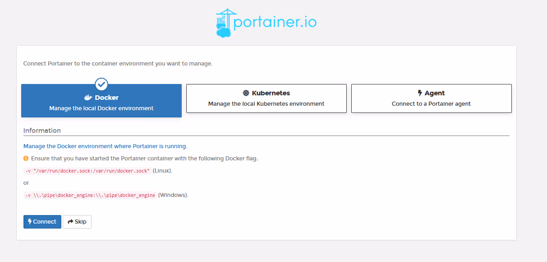Image resolution: width=547 pixels, height=262 pixels.
Task: Click the Connect button
Action: [x=42, y=222]
